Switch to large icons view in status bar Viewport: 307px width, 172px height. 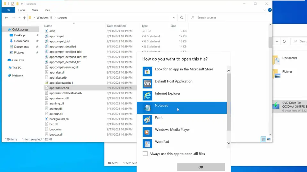point(269,139)
